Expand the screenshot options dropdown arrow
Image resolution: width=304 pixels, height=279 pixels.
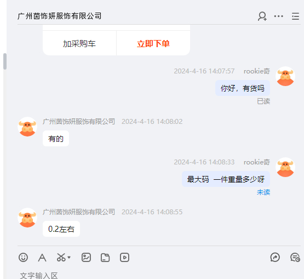[x=69, y=258]
